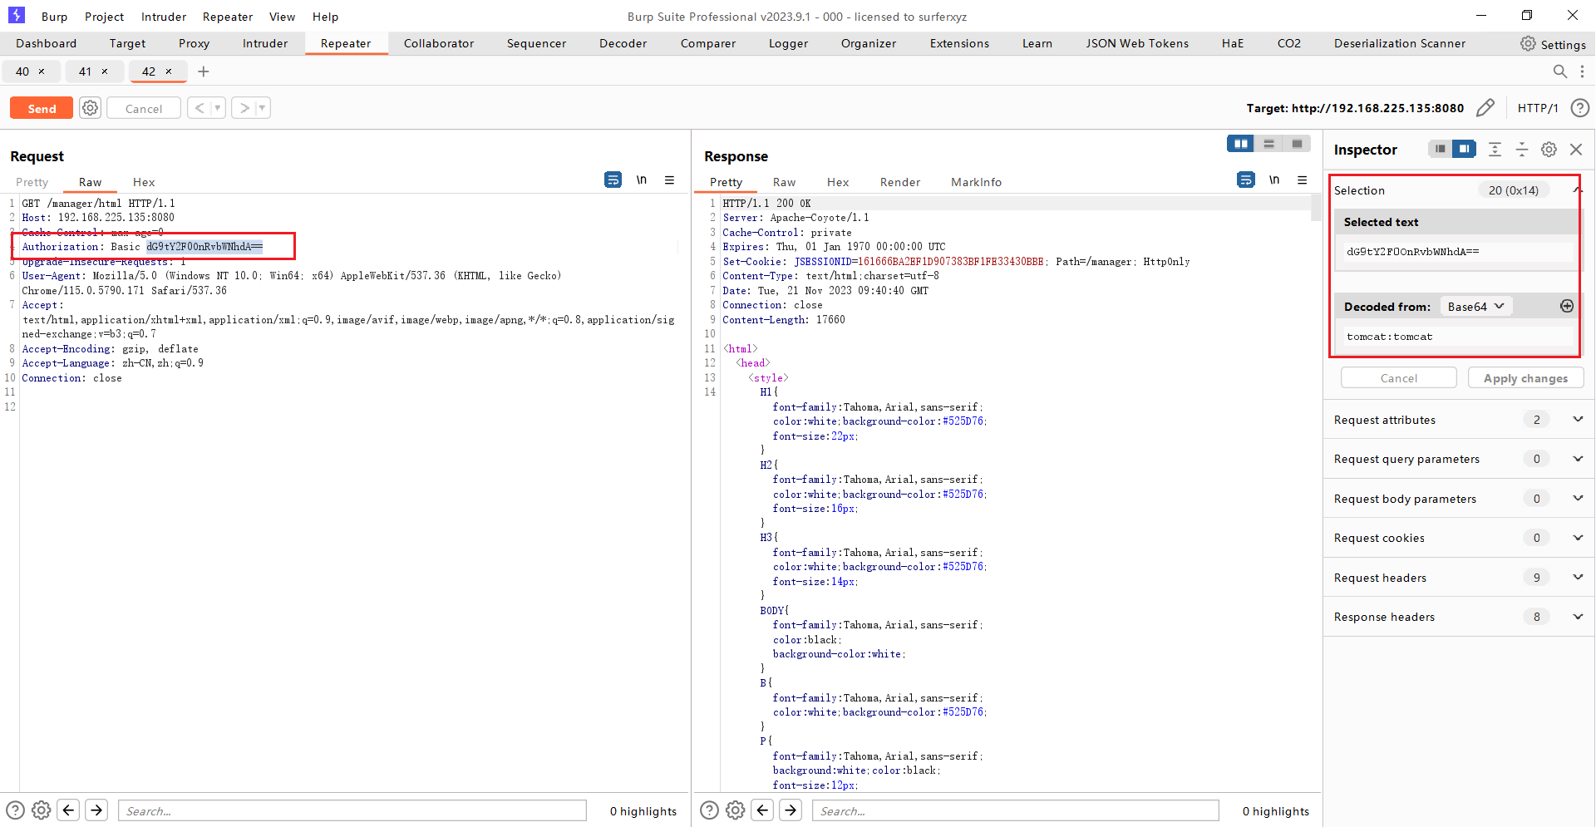Close the Inspector panel
This screenshot has height=827, width=1596.
point(1576,150)
